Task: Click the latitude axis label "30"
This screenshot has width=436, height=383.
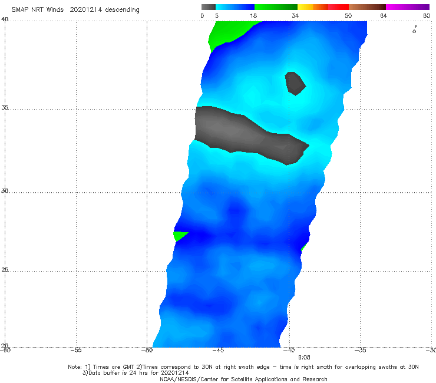Action: click(x=5, y=191)
